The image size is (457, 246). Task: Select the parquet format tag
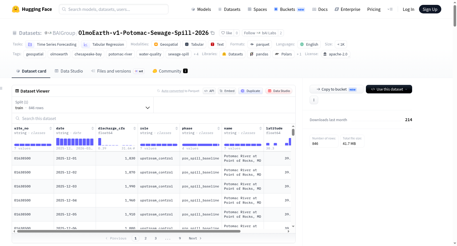tap(260, 44)
